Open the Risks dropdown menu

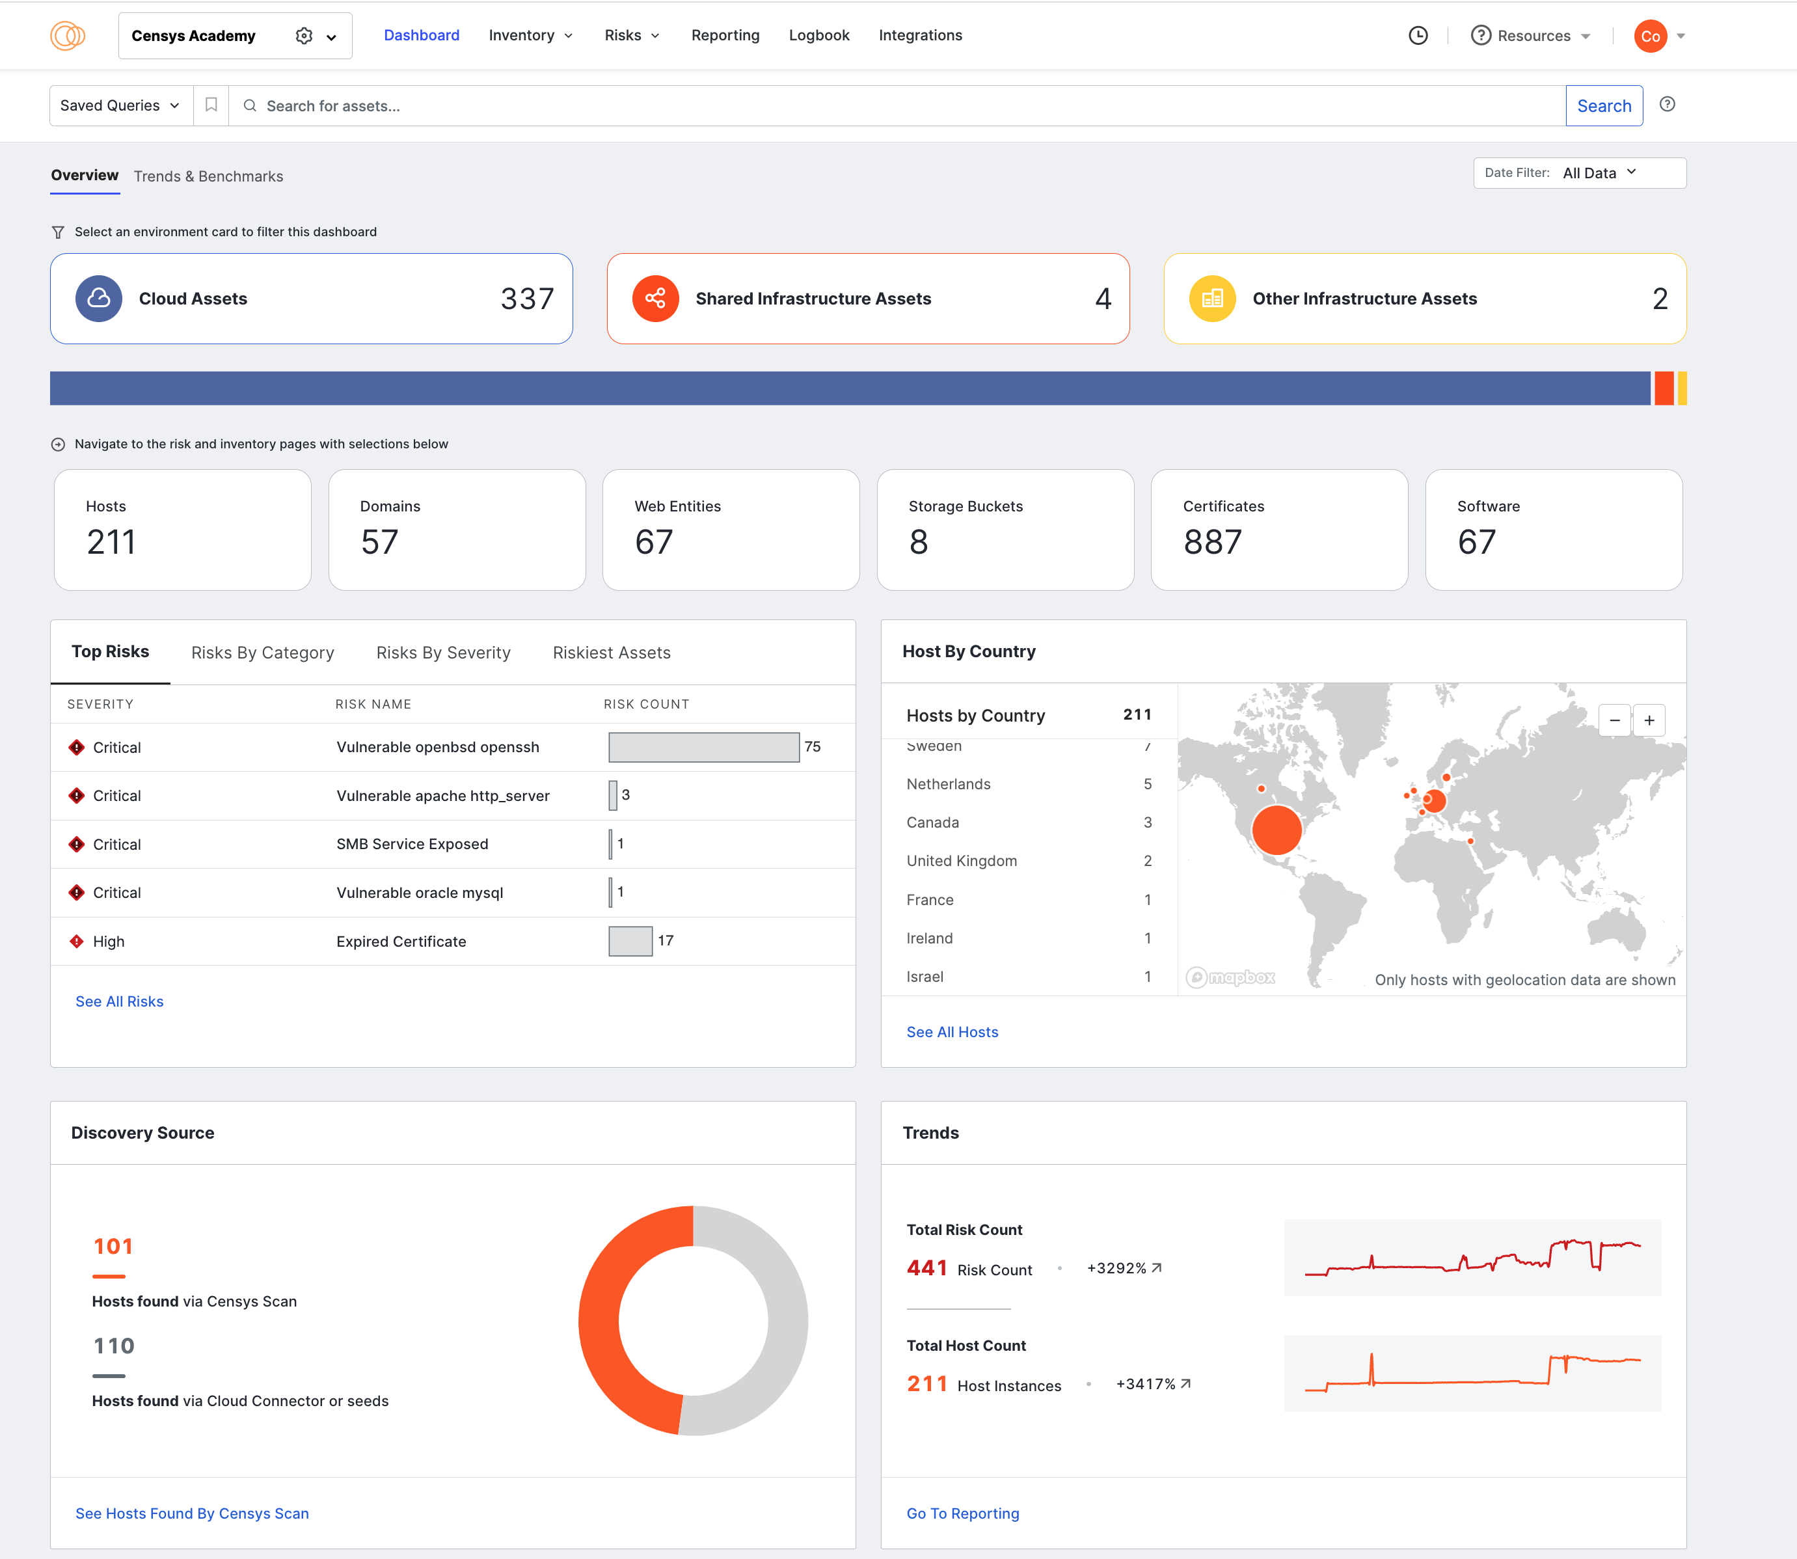(632, 36)
